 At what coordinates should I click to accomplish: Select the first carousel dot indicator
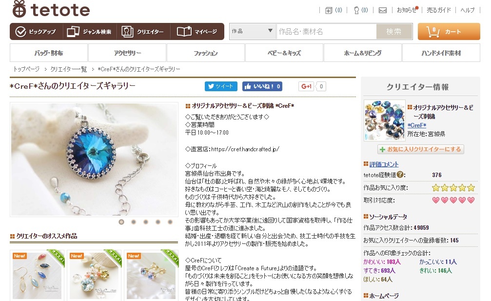tap(121, 222)
